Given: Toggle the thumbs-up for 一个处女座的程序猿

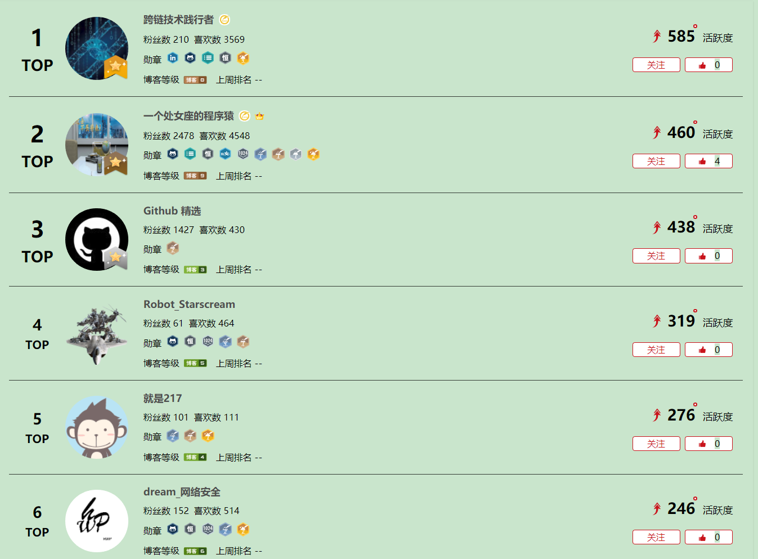Looking at the screenshot, I should click(x=708, y=161).
